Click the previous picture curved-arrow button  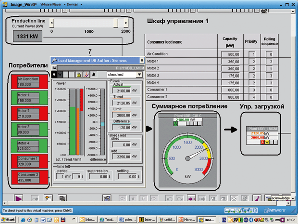169,198
